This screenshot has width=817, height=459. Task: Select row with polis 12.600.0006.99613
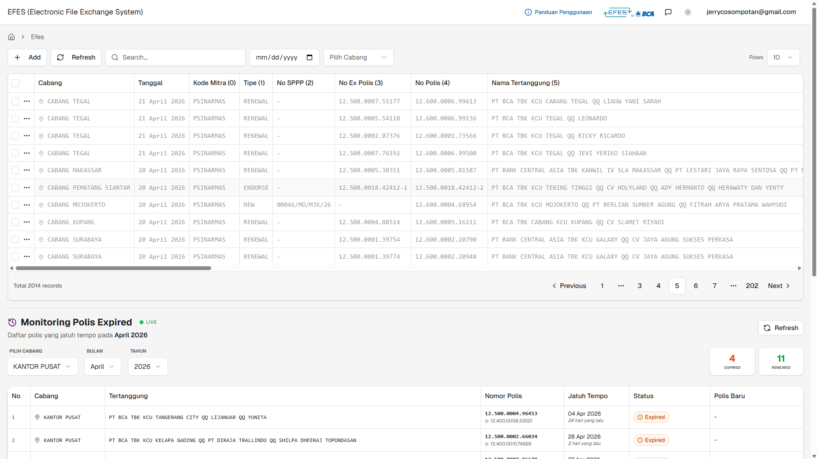point(15,101)
